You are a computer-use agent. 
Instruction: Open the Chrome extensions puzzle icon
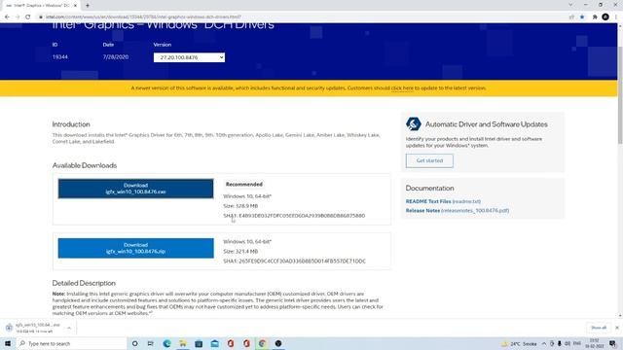(595, 17)
